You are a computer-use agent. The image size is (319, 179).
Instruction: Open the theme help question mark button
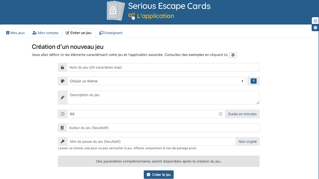[254, 81]
